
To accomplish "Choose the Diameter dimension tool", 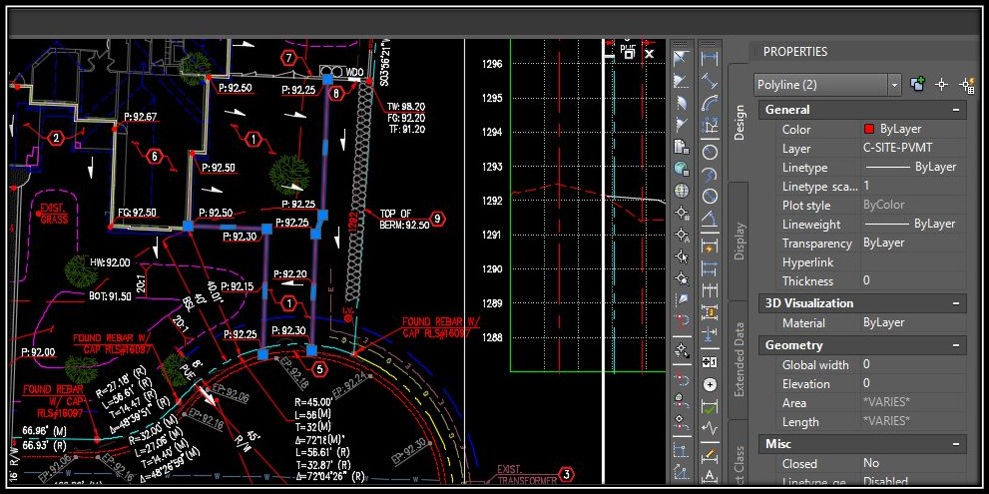I will click(x=711, y=196).
